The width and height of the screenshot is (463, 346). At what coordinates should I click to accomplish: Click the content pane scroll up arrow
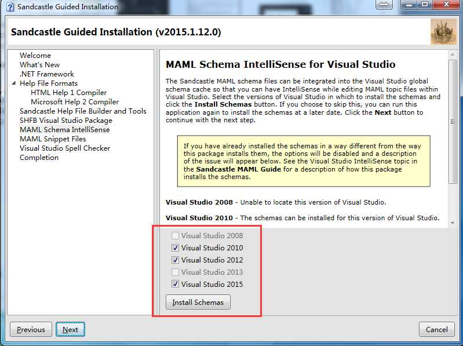[x=453, y=54]
